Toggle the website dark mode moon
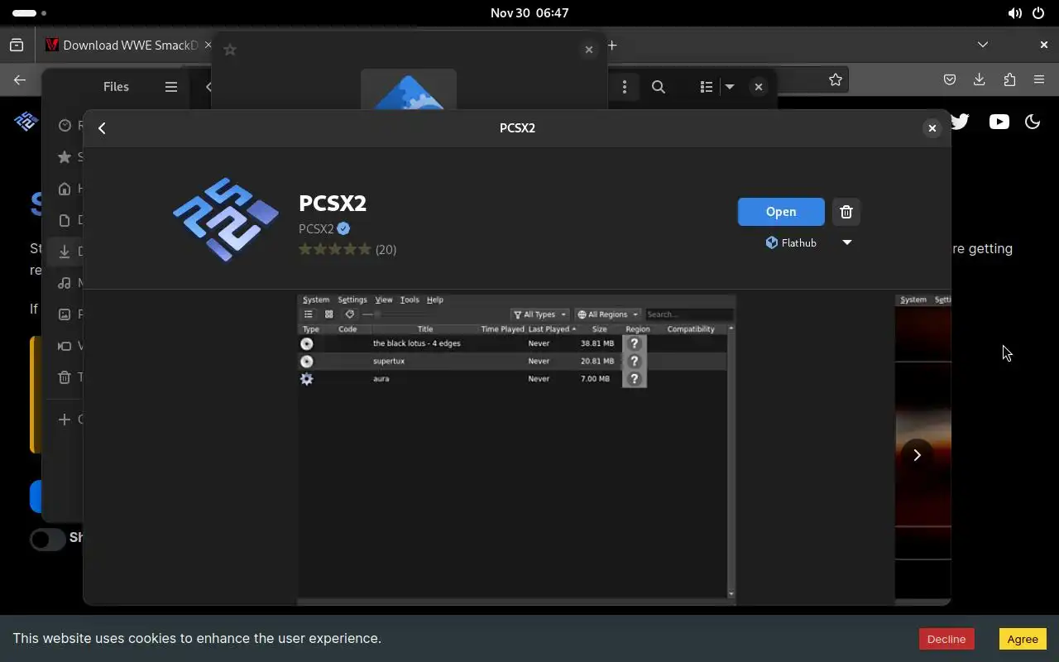Viewport: 1059px width, 662px height. [1033, 122]
